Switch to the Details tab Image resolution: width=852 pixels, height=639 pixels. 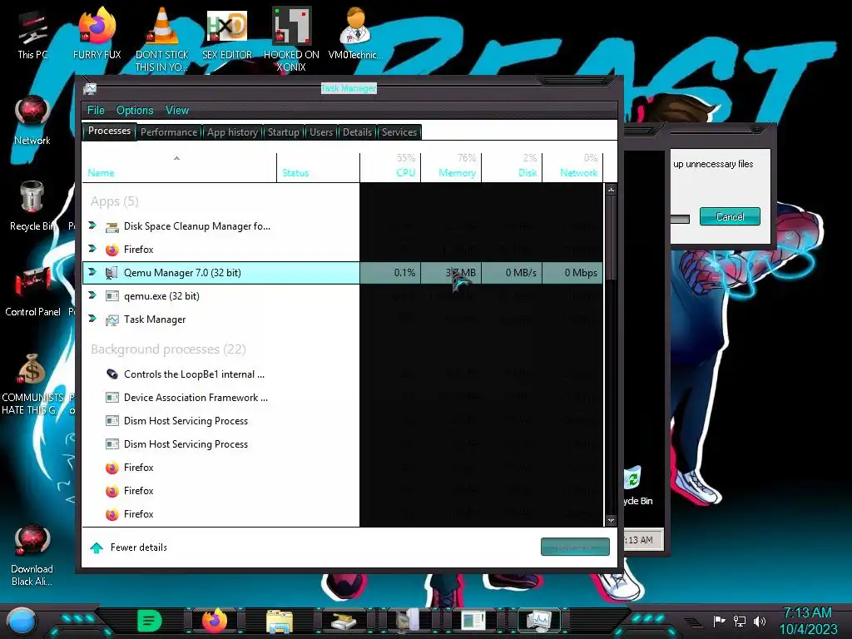pos(357,132)
